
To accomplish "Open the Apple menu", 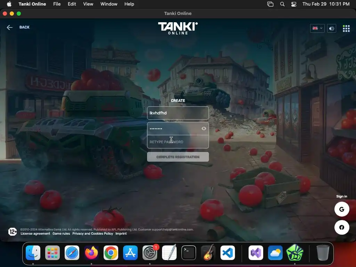I will click(9, 4).
